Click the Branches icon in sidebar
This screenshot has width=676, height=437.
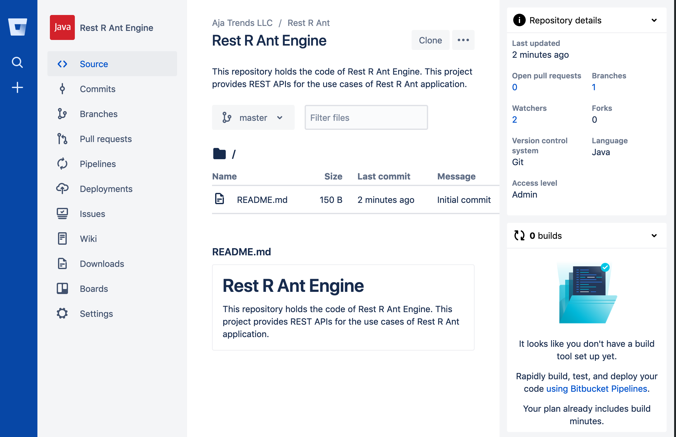pos(62,114)
